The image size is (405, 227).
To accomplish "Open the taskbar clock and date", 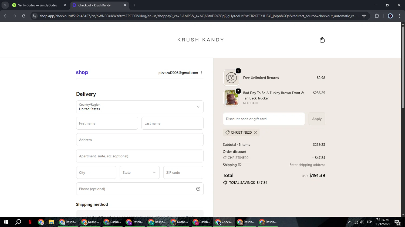I will [383, 222].
